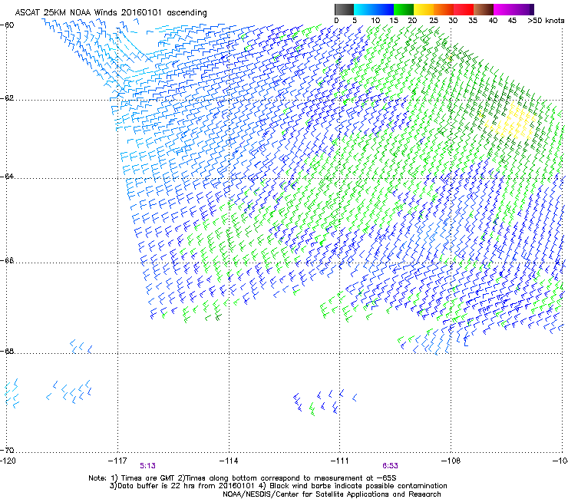The width and height of the screenshot is (568, 499).
Task: Click the blue 10-15 knots legend swatch
Action: coord(384,9)
